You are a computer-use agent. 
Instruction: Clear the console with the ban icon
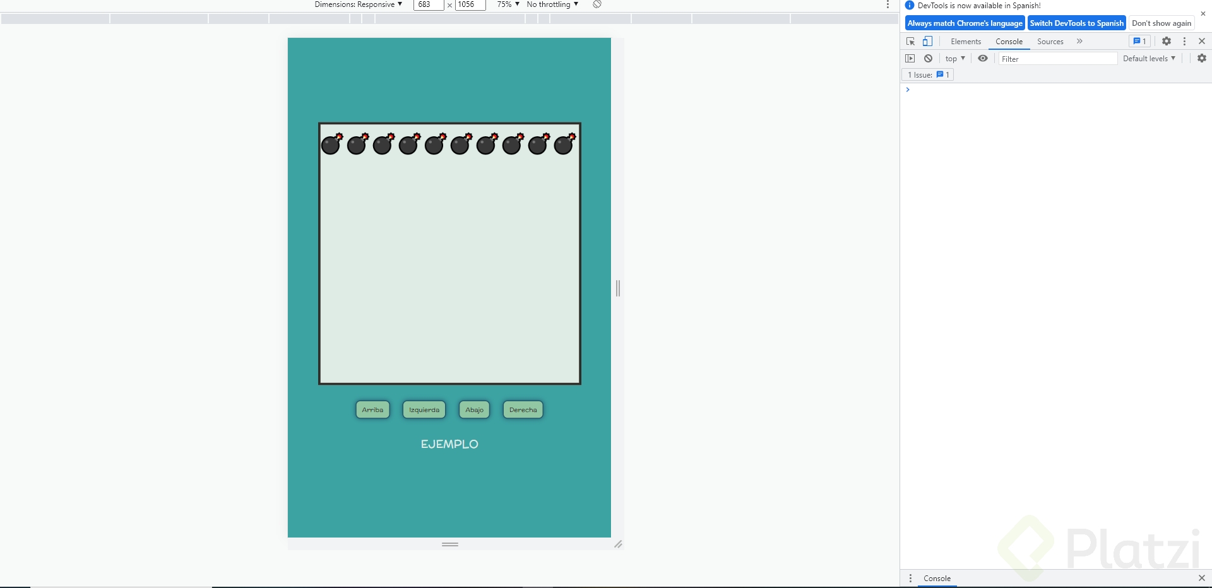coord(928,58)
